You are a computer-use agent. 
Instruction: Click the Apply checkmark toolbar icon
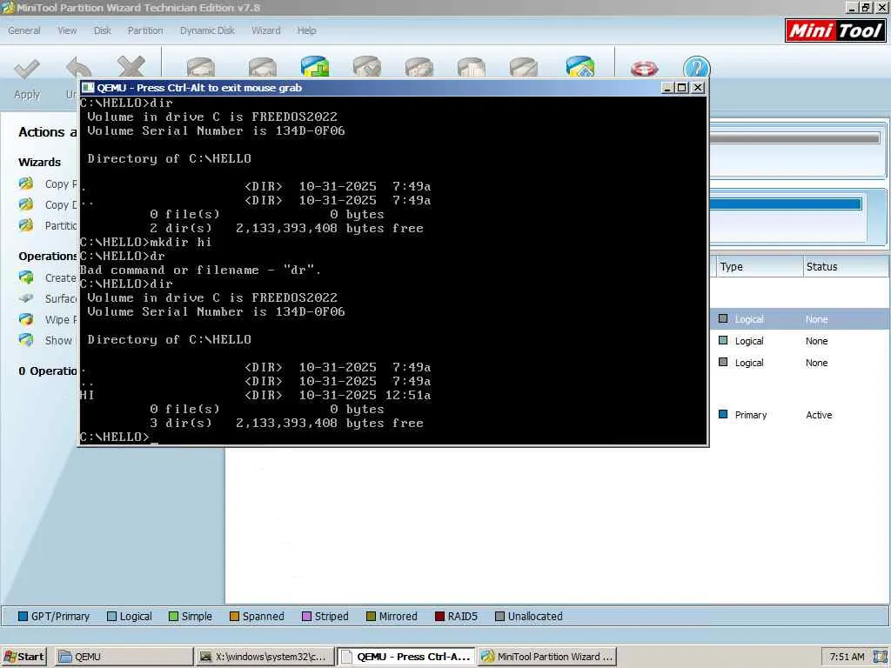coord(26,70)
